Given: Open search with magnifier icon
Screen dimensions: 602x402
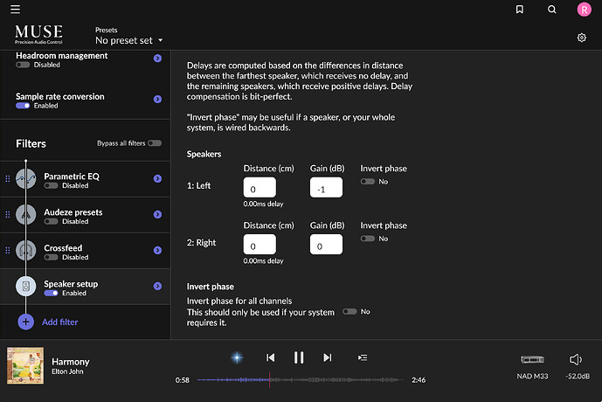Looking at the screenshot, I should tap(551, 10).
